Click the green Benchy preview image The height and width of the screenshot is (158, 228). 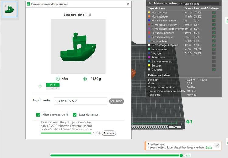click(78, 46)
